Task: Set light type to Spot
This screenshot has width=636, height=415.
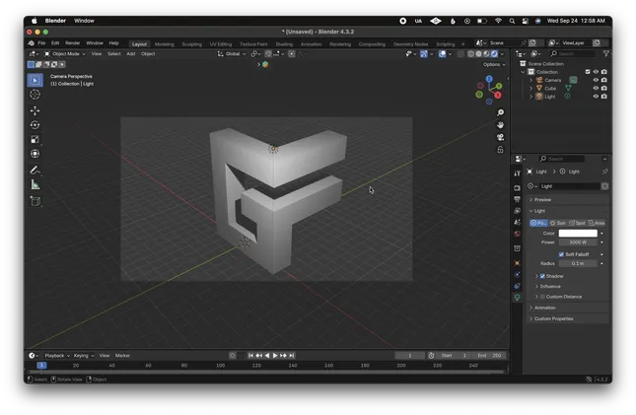Action: tap(577, 223)
